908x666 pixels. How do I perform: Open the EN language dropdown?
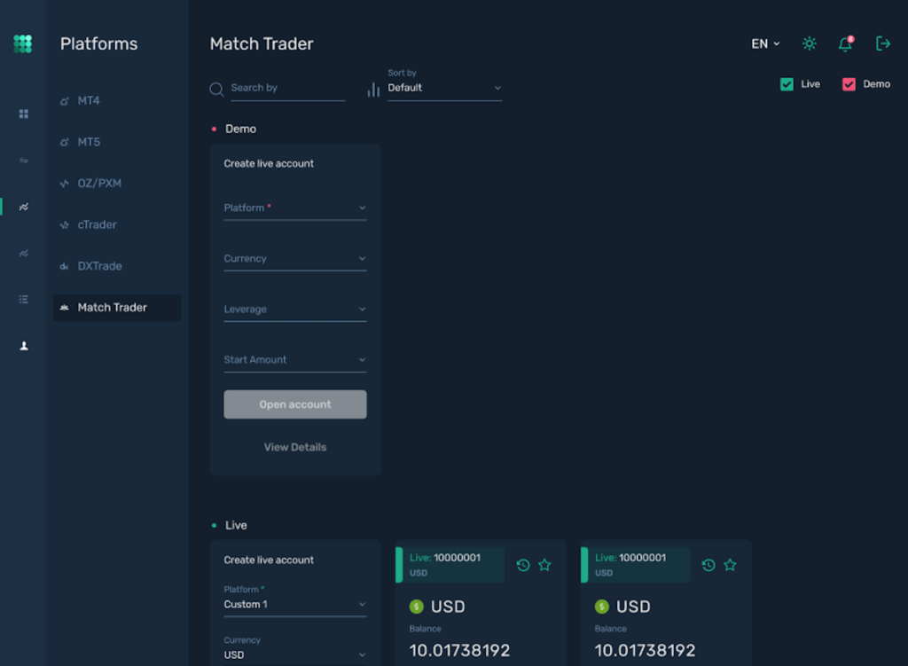[765, 43]
